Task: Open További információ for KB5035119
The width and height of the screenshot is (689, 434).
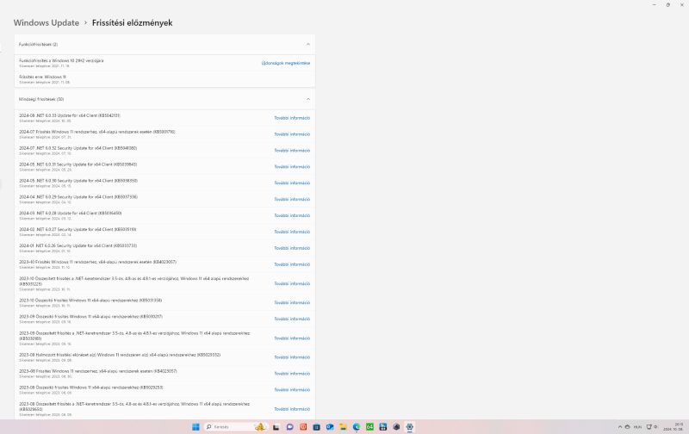Action: (x=292, y=232)
